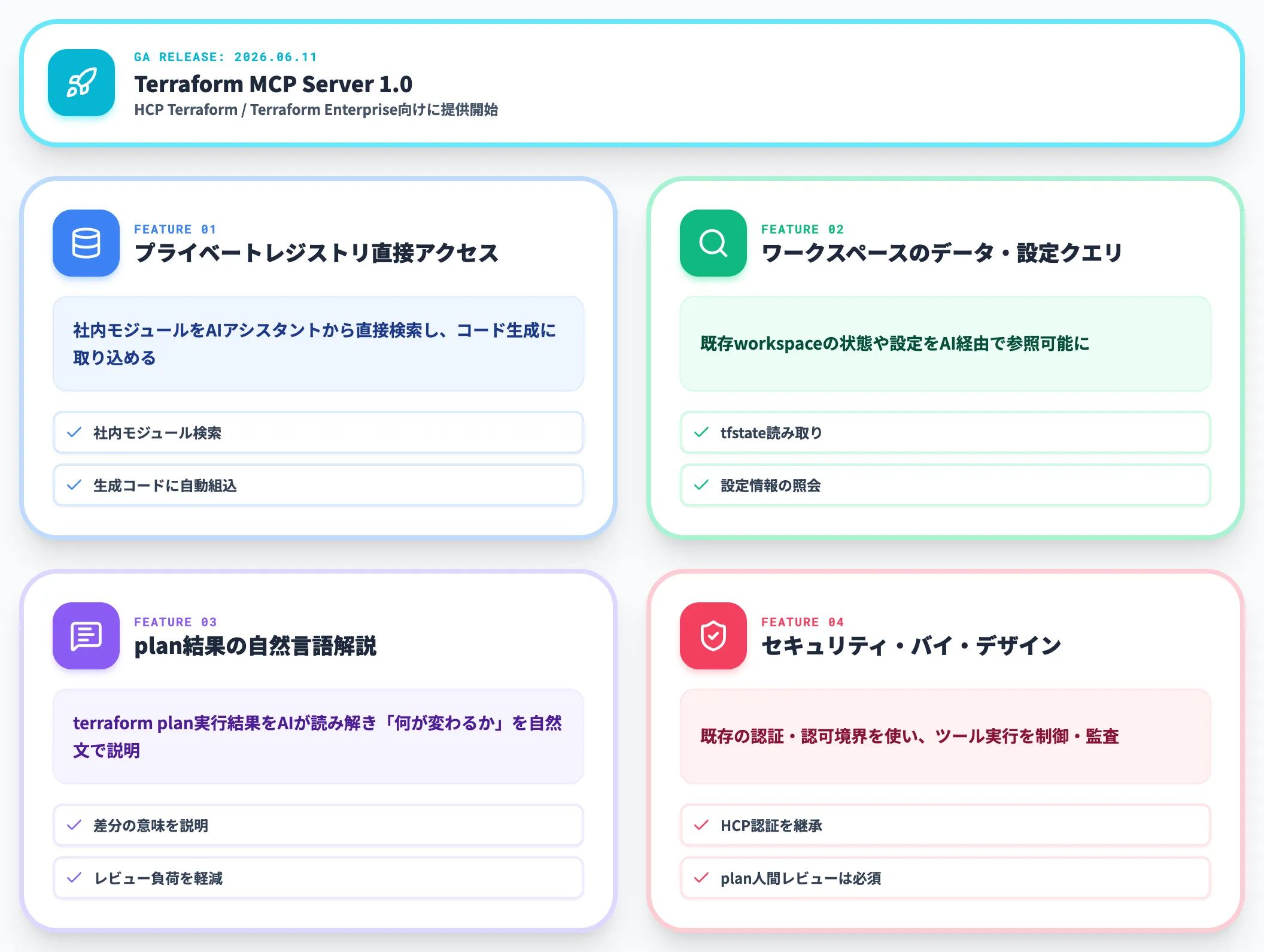Click the FEATURE 03 label
This screenshot has height=952, width=1264.
[x=175, y=622]
